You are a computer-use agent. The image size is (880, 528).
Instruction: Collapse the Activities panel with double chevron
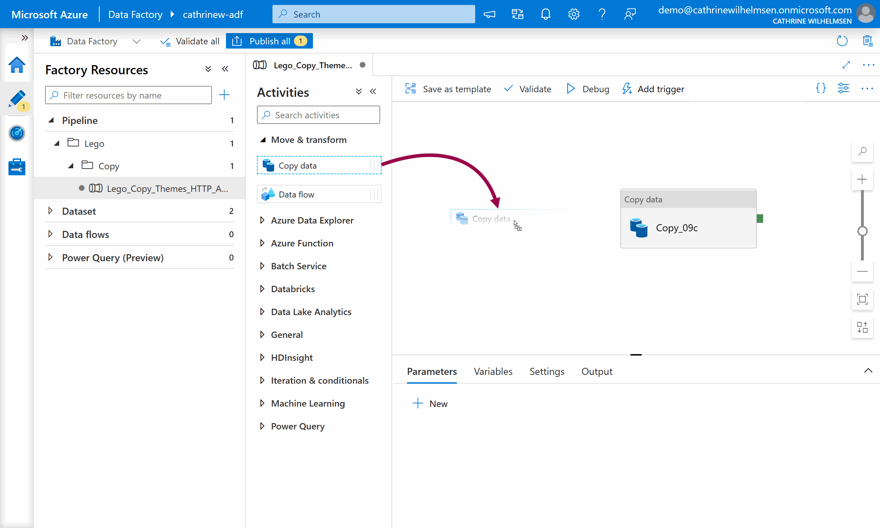(373, 92)
